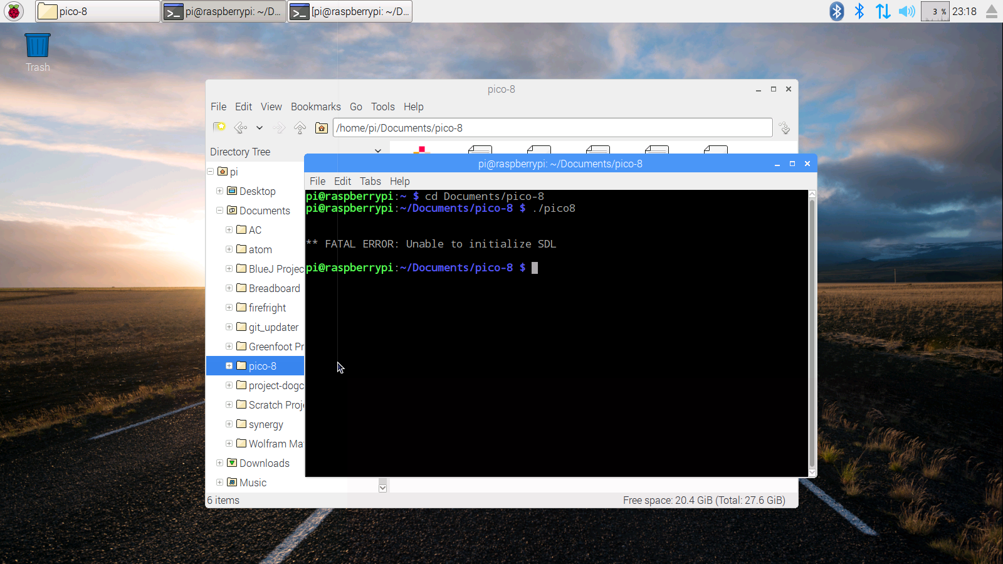Viewport: 1003px width, 564px height.
Task: Open the terminal Tabs menu
Action: coord(370,181)
